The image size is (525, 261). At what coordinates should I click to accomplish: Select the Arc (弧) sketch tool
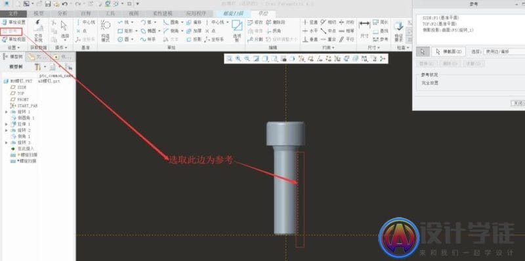[x=146, y=22]
